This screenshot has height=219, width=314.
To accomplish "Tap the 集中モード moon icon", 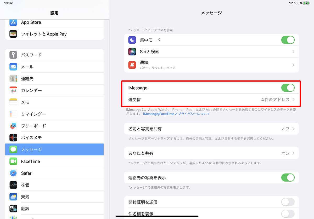I will point(132,40).
